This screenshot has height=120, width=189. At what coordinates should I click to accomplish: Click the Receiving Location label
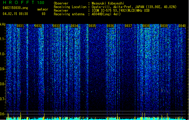[70, 7]
